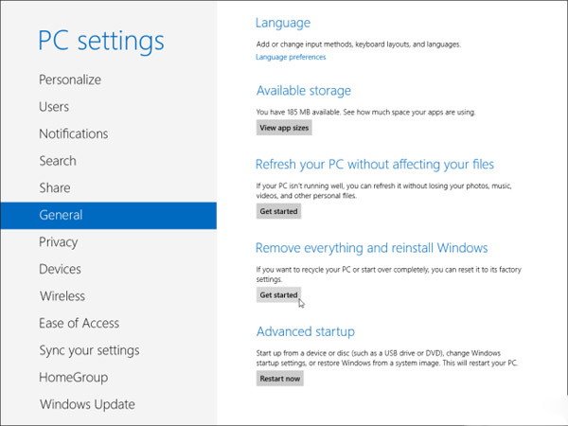Open the Personalize settings category
Viewport: 568px width, 426px height.
point(70,80)
